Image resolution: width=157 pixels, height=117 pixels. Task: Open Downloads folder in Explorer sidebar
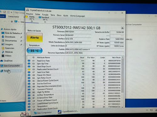point(10,37)
